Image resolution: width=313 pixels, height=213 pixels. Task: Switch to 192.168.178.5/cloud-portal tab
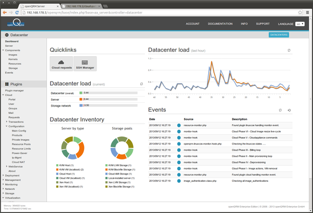click(x=81, y=6)
